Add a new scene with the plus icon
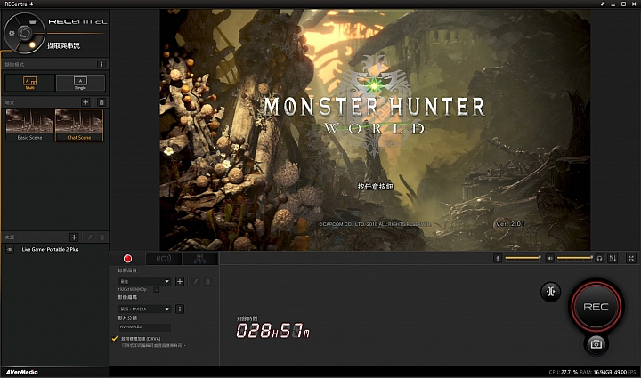The height and width of the screenshot is (378, 641). pos(85,102)
